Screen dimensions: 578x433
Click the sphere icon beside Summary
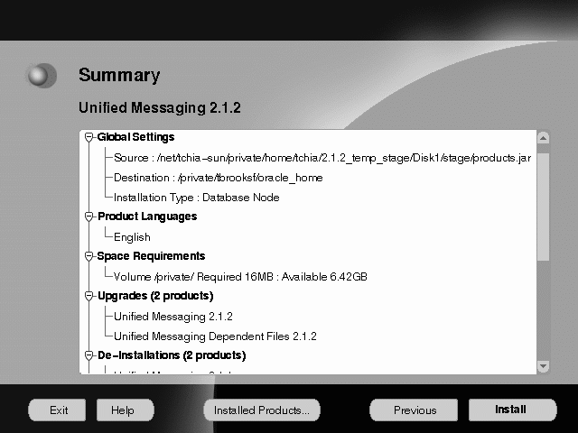tap(42, 76)
